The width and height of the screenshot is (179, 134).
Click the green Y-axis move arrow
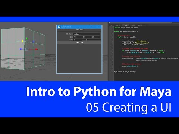coord(26,38)
